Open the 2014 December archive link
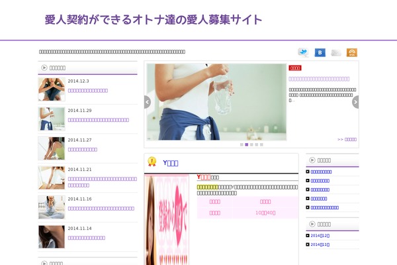Screen dimensions: 397x265 [x=320, y=236]
